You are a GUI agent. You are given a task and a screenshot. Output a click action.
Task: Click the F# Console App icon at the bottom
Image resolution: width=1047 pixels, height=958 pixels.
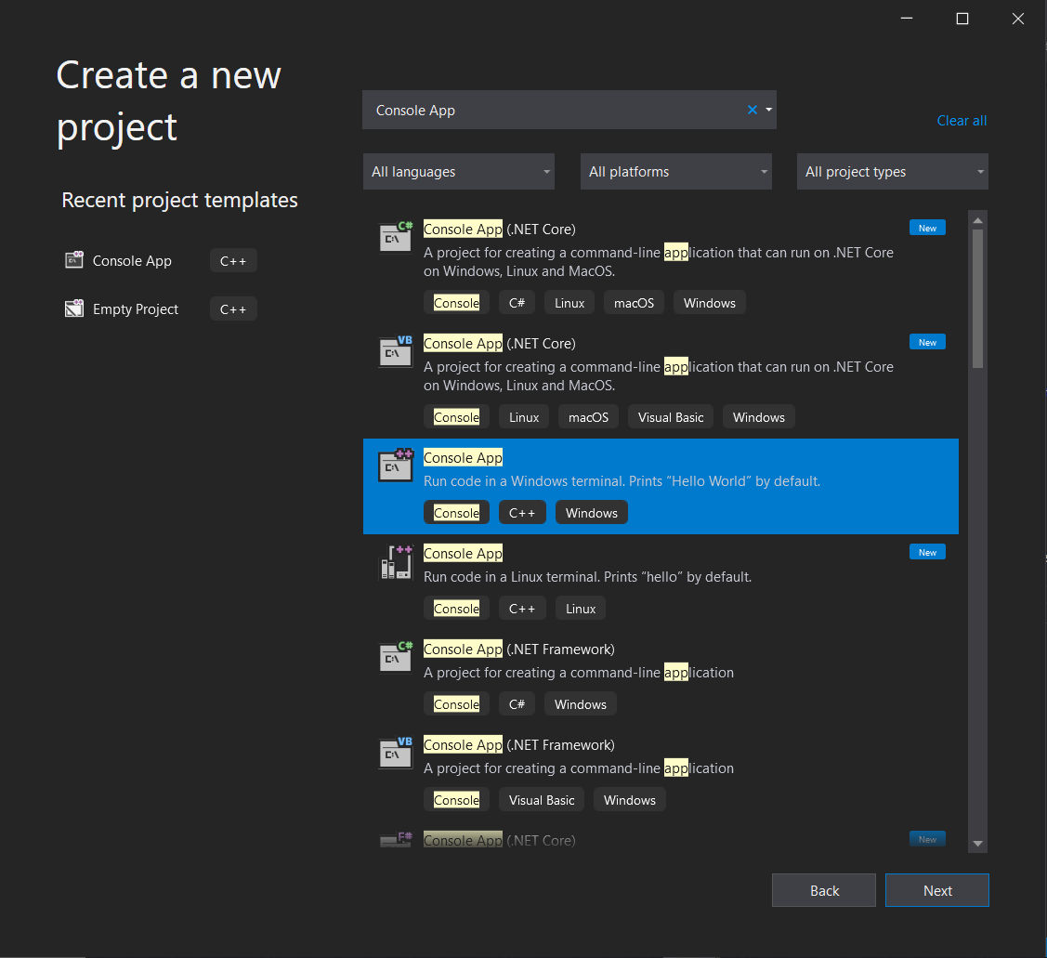point(395,839)
